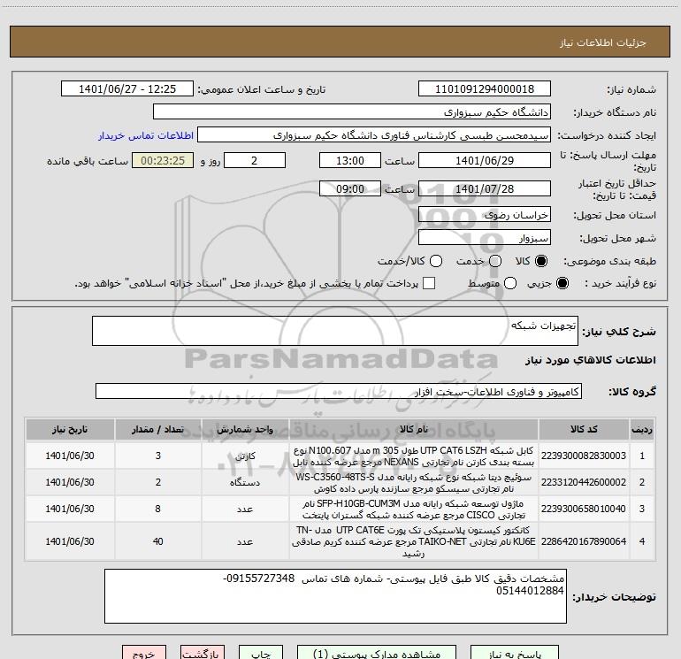Click the UTP CAT6 LSZH cable item name
Viewport: 681px width, 659px height.
tap(414, 456)
